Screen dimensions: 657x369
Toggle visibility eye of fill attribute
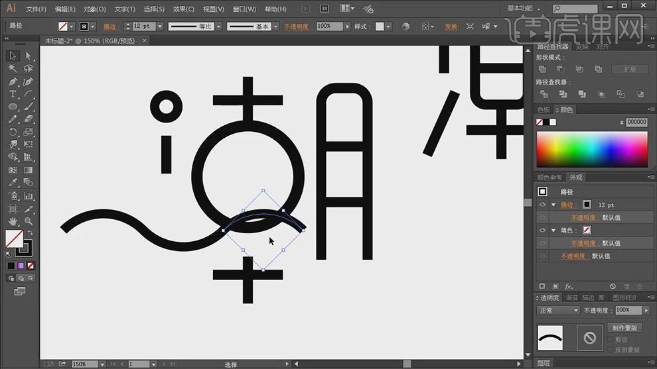[543, 230]
